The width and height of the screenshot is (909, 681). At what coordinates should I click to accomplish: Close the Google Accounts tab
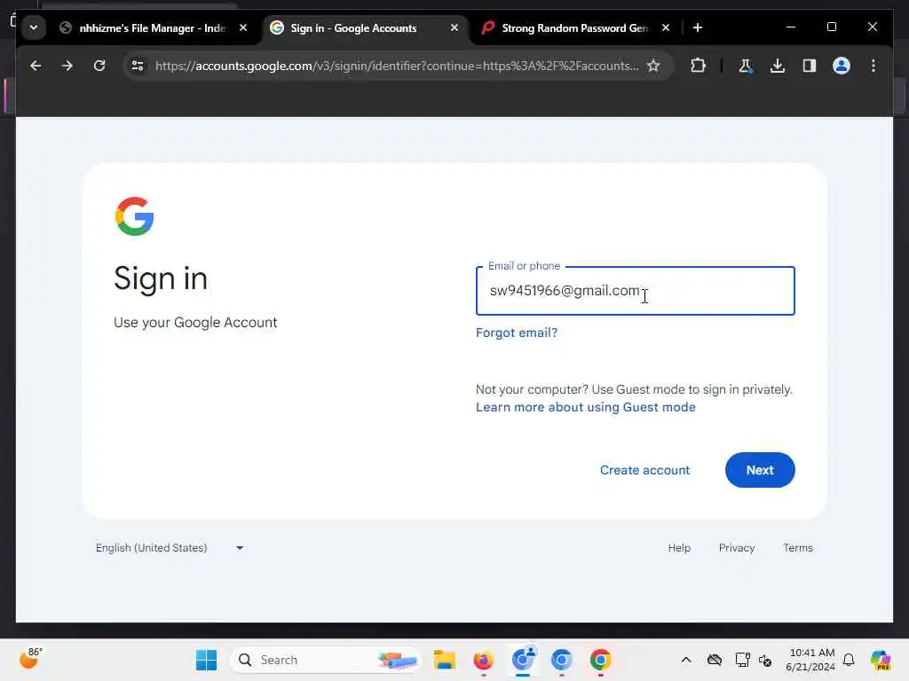point(454,27)
